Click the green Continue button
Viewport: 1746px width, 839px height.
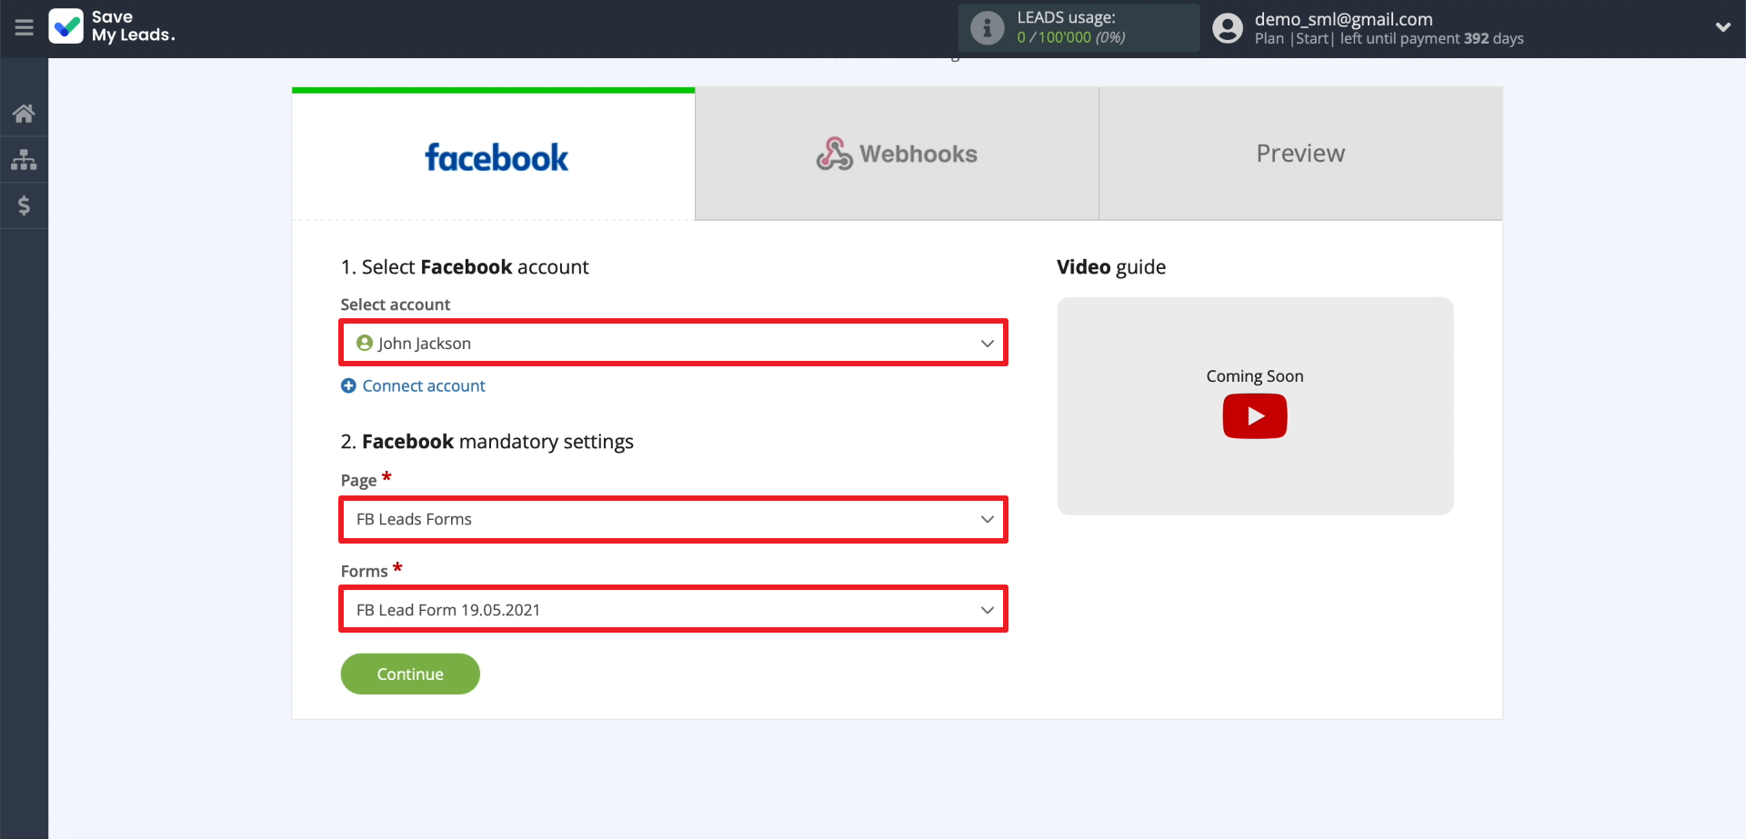pos(410,674)
